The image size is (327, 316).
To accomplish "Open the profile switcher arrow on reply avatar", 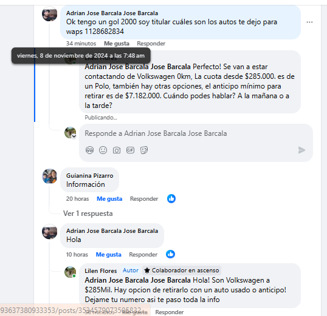I will point(74,136).
